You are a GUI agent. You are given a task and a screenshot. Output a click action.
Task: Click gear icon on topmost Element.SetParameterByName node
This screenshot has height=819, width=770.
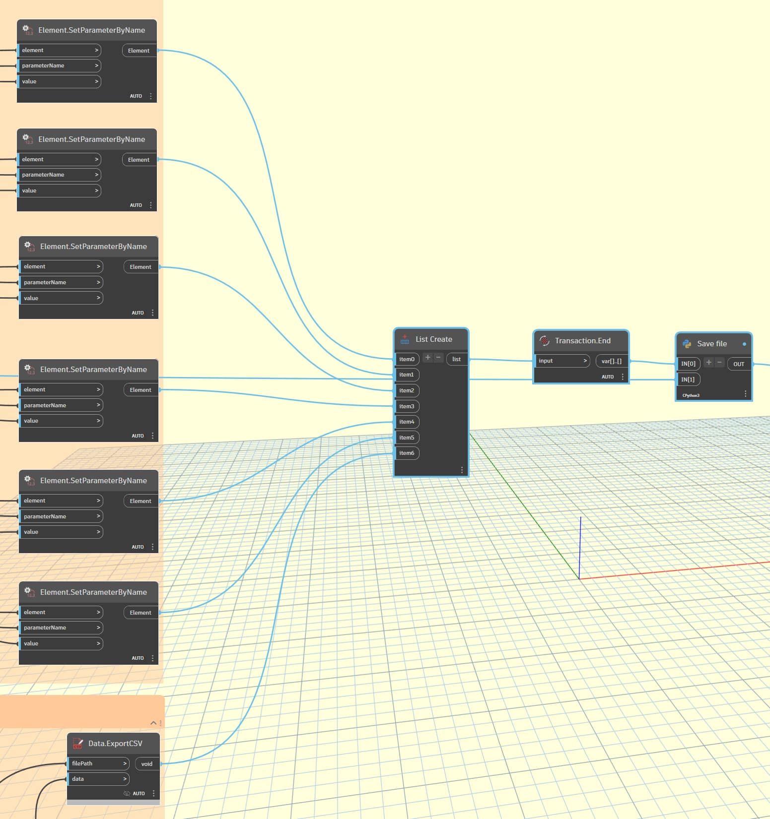[x=28, y=30]
